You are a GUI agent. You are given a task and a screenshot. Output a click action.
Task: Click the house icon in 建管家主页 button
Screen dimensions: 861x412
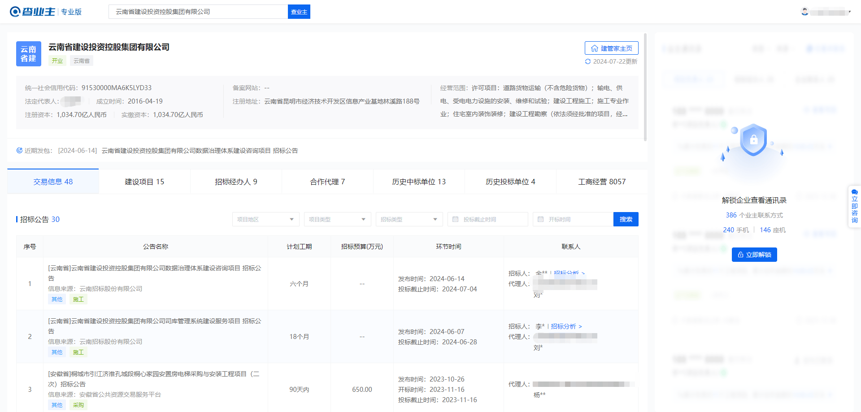tap(595, 48)
